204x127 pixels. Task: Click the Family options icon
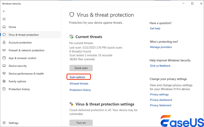4,81
